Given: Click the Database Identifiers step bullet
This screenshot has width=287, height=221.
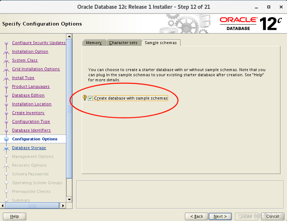Looking at the screenshot, I should coord(7,130).
